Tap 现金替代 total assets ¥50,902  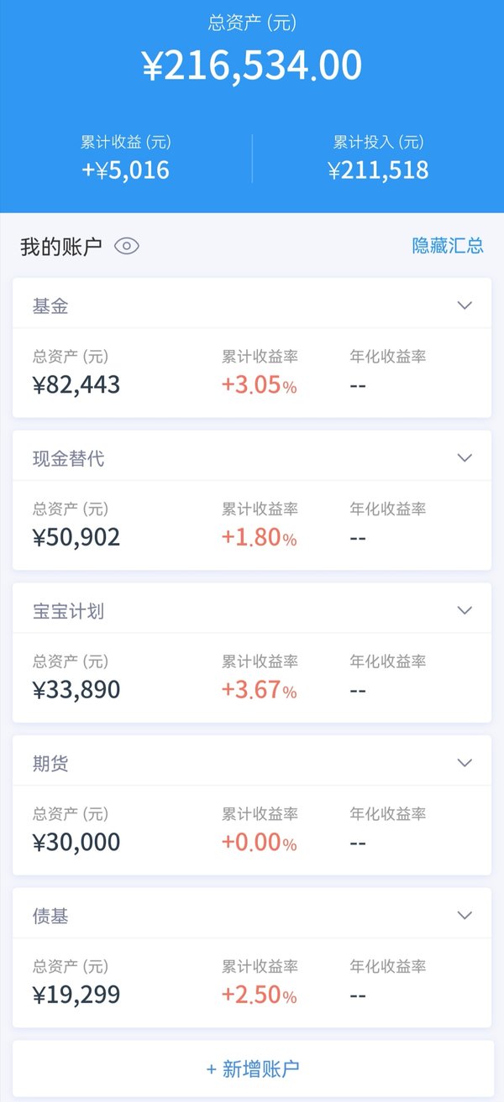point(76,537)
